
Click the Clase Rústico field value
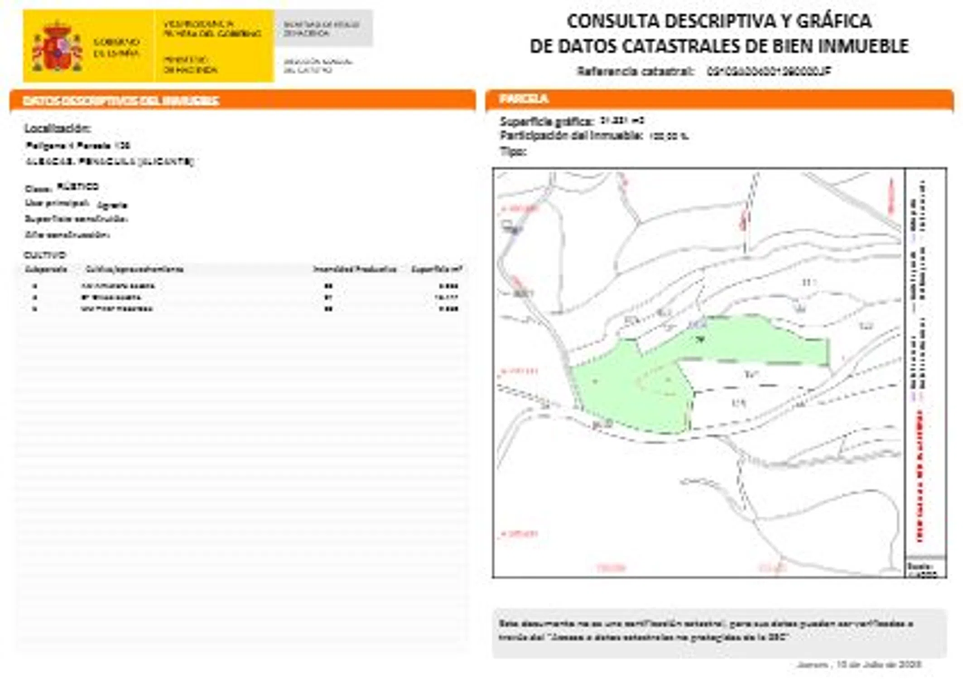(78, 186)
